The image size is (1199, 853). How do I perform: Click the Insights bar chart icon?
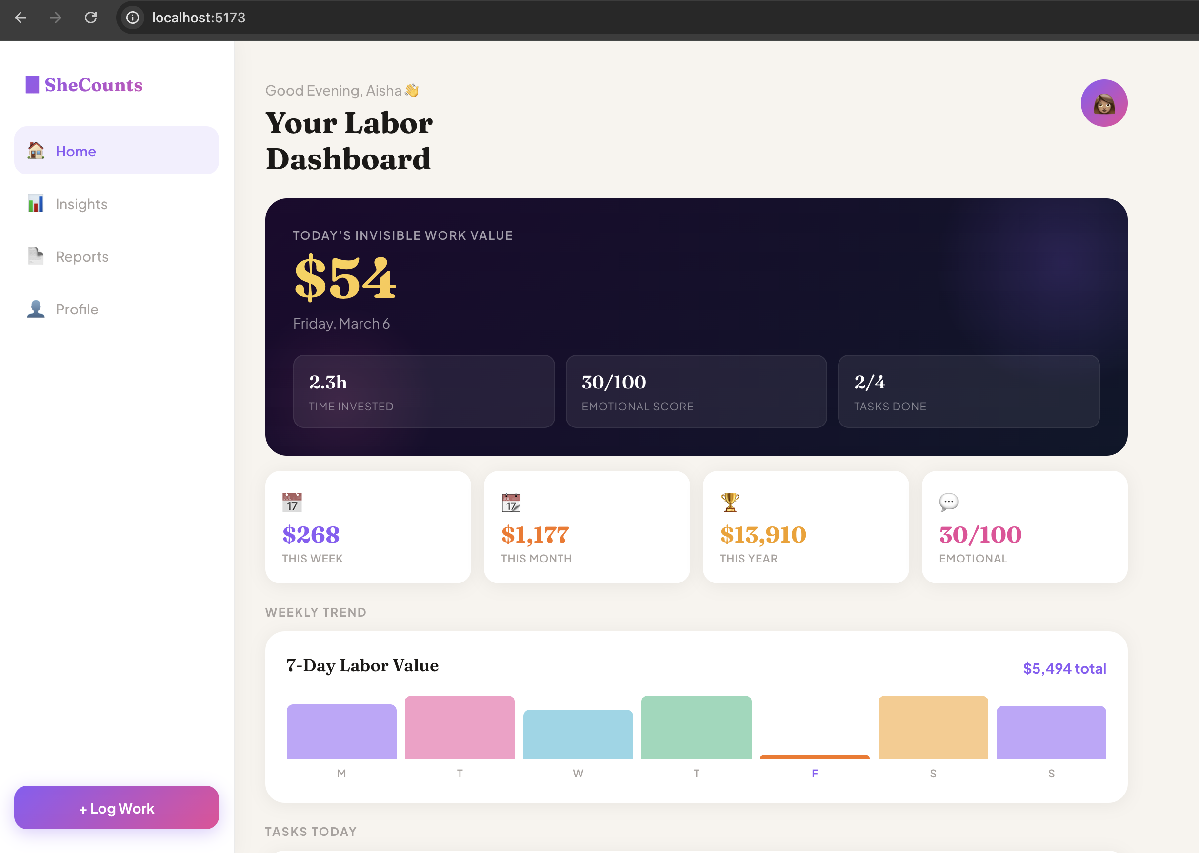tap(36, 204)
